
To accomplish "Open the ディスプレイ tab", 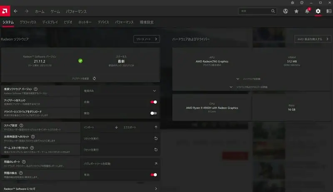I will [50, 22].
